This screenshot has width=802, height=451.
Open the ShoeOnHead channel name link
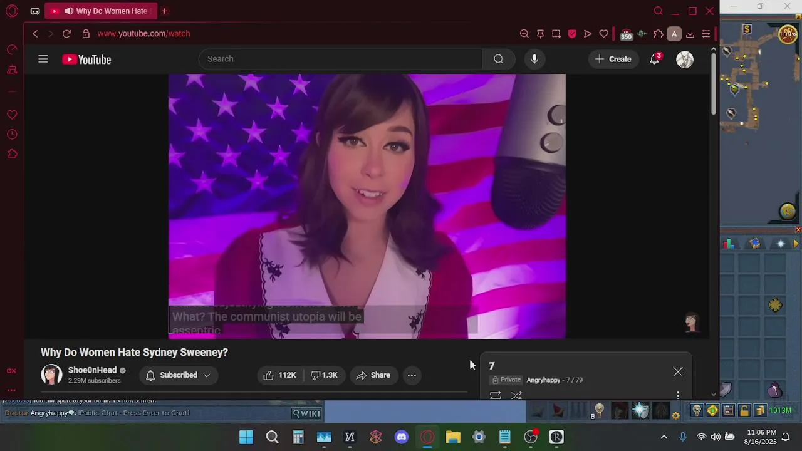click(x=92, y=370)
